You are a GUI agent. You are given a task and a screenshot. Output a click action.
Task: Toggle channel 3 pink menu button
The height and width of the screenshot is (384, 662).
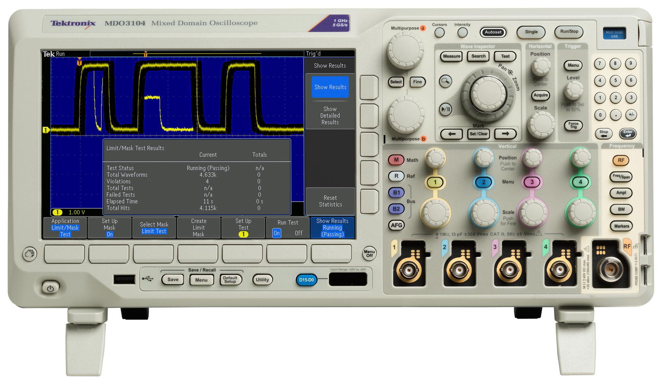(x=532, y=182)
